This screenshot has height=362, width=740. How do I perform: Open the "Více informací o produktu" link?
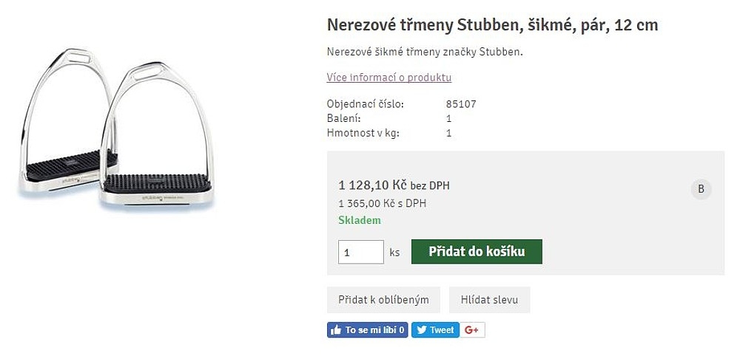click(388, 78)
